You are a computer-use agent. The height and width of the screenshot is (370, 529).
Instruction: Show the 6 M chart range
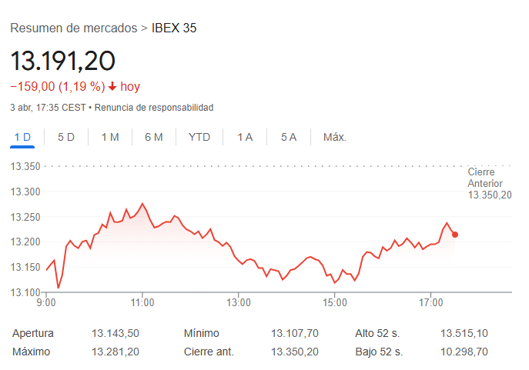[x=154, y=138]
